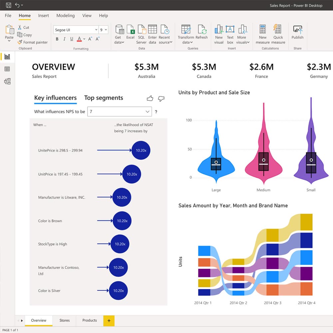Click the $5.3M Australia card
Screen dimensions: 333x333
click(147, 71)
